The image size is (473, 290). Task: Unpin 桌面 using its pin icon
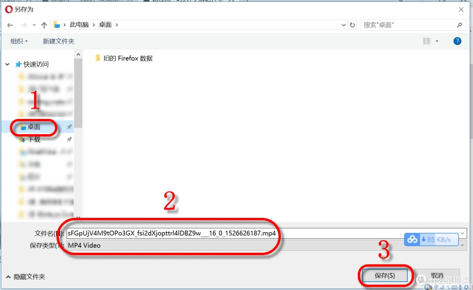point(69,127)
